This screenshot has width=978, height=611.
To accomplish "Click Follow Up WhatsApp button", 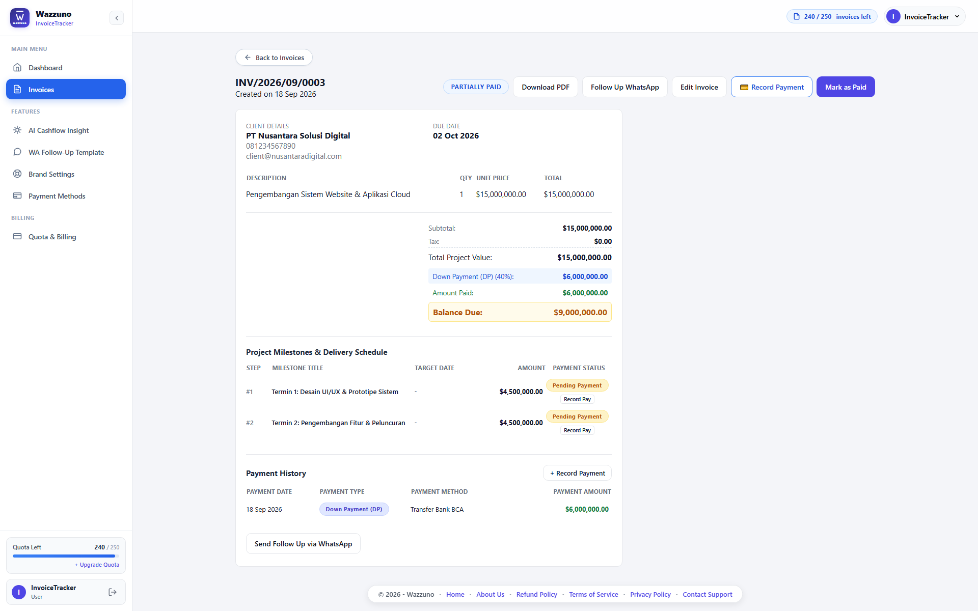I will (625, 87).
